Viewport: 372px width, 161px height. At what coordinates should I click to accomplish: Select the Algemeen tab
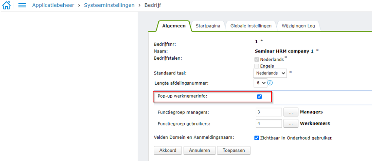174,26
